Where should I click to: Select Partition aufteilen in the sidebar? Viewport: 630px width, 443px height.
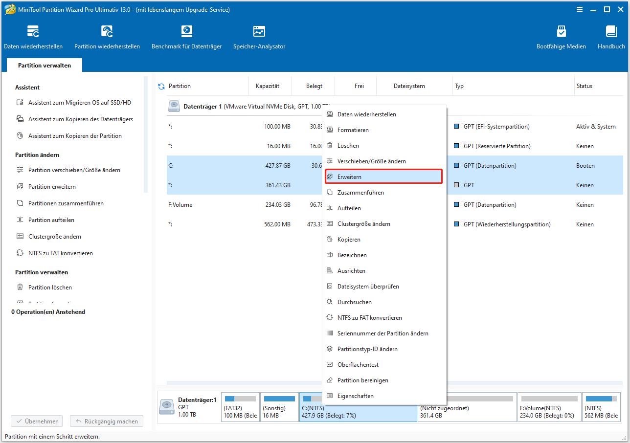(50, 220)
